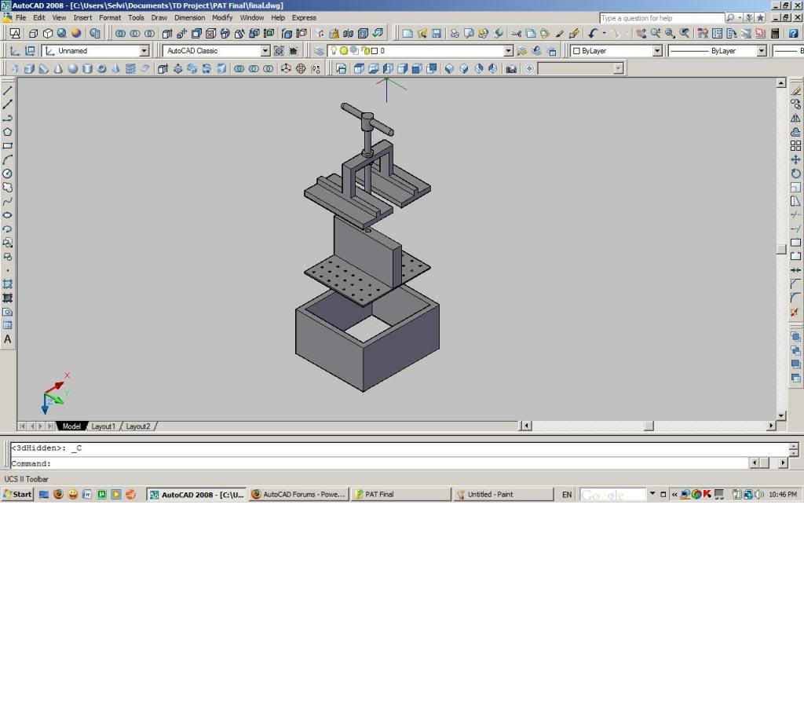This screenshot has height=728, width=804.
Task: Select the Line draw tool
Action: point(8,90)
